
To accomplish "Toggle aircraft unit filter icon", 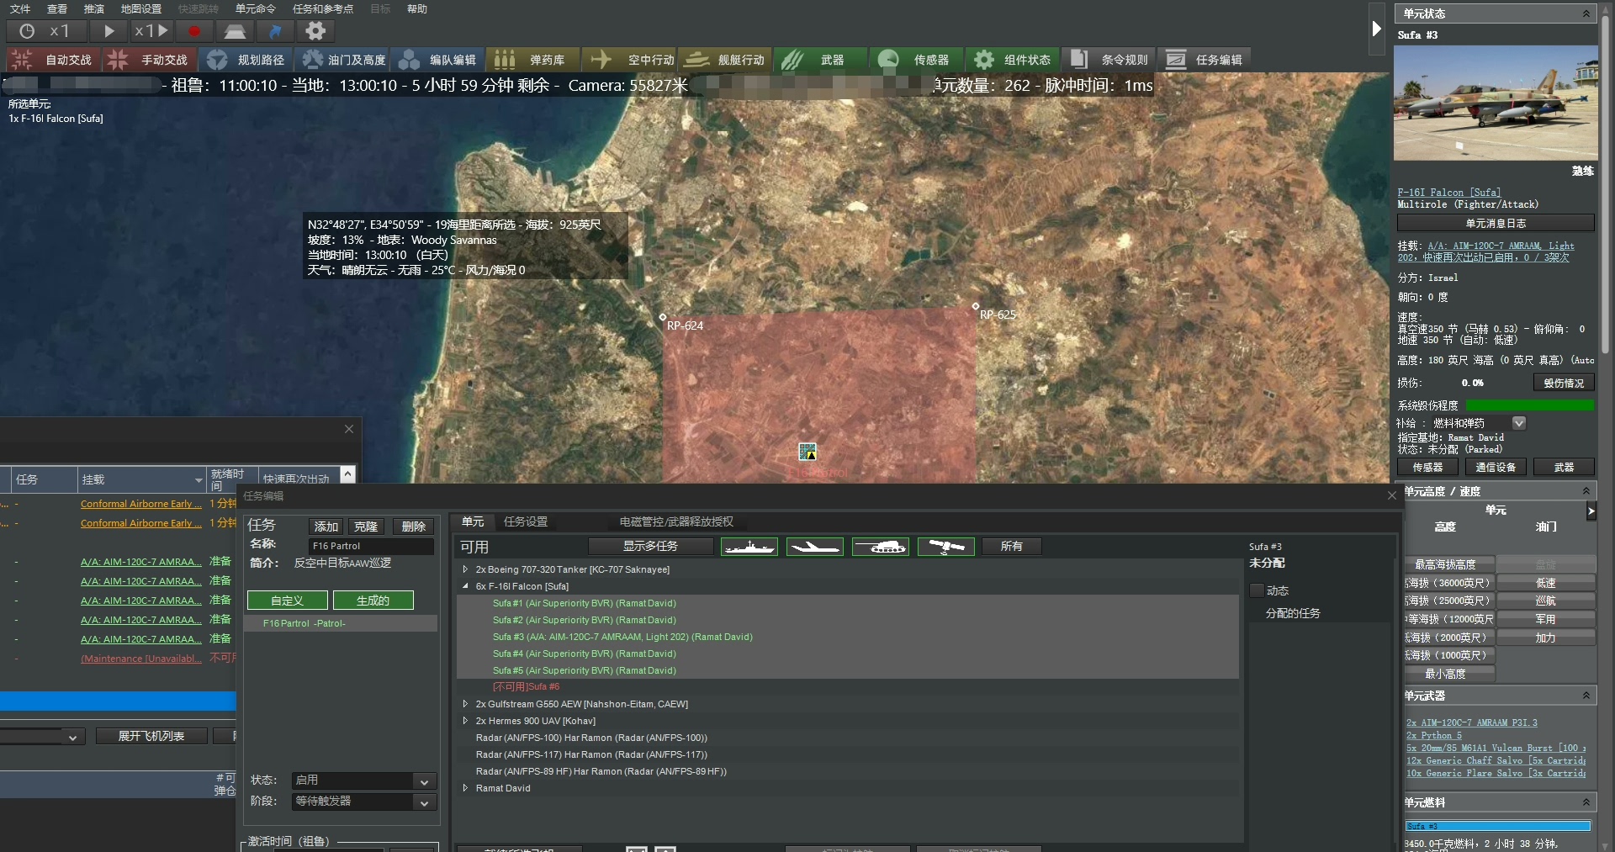I will coord(814,547).
